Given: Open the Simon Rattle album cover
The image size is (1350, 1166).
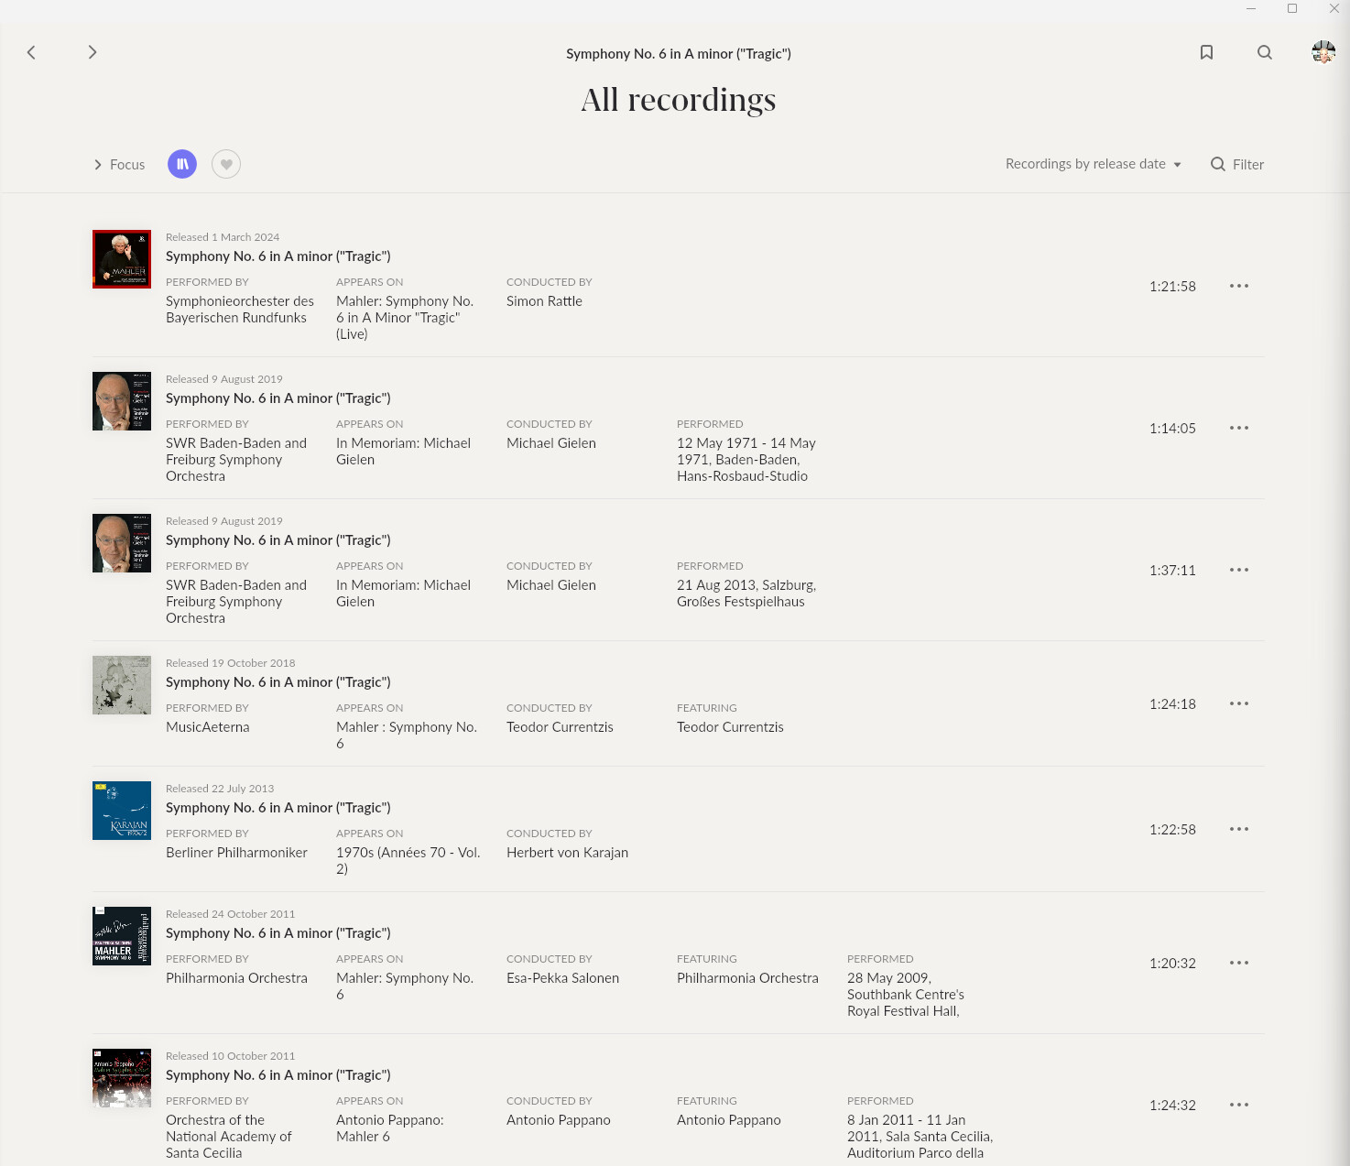Looking at the screenshot, I should (x=122, y=259).
